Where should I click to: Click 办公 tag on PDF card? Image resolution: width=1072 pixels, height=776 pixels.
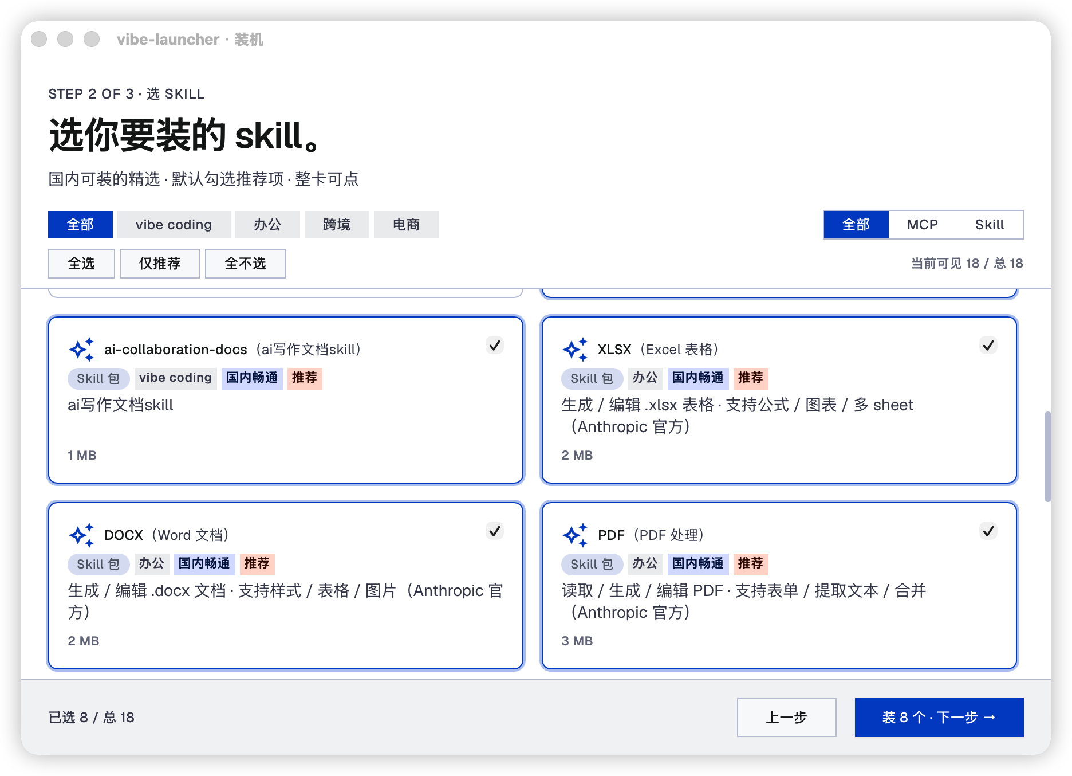[645, 564]
